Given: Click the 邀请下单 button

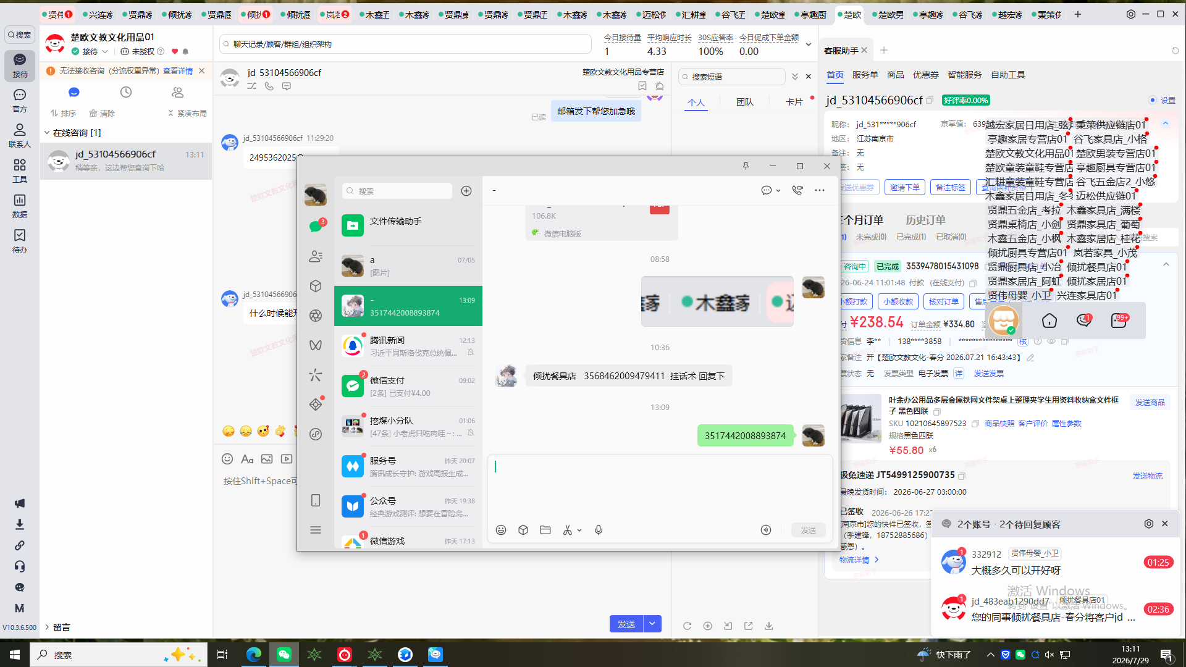Looking at the screenshot, I should (x=904, y=187).
